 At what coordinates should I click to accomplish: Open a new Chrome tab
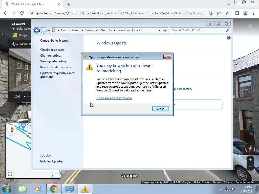click(68, 4)
